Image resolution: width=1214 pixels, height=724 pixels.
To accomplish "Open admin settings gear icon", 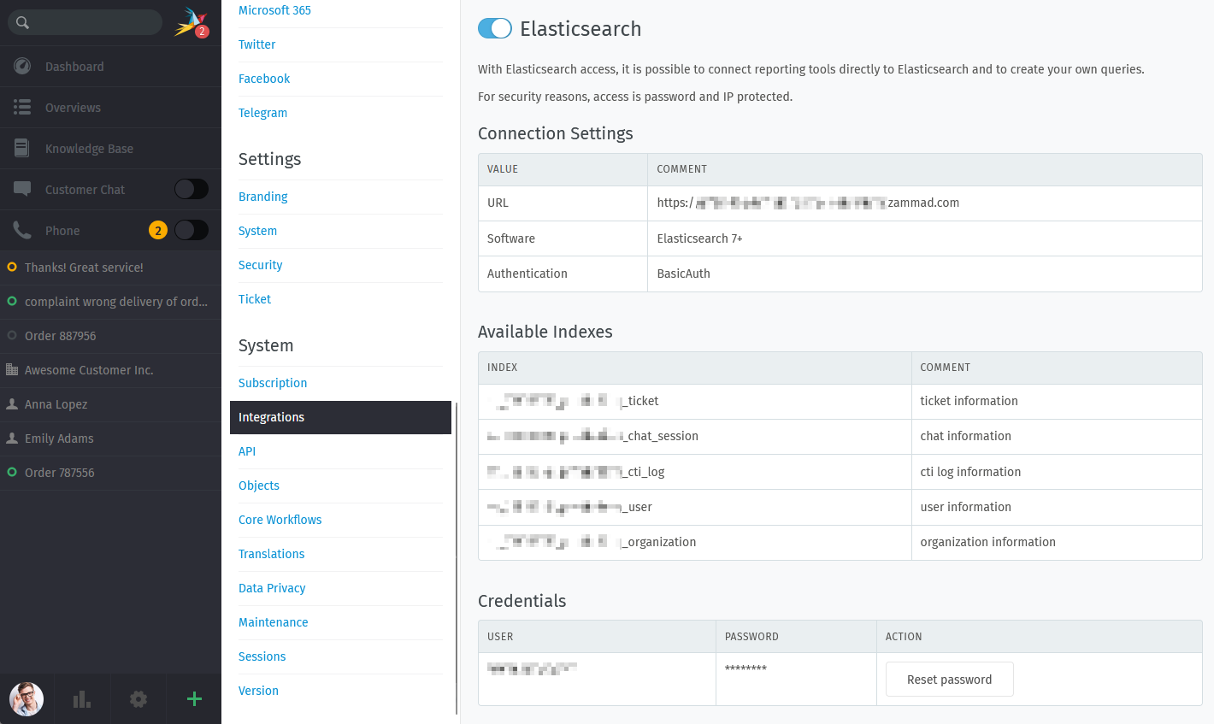I will click(138, 699).
